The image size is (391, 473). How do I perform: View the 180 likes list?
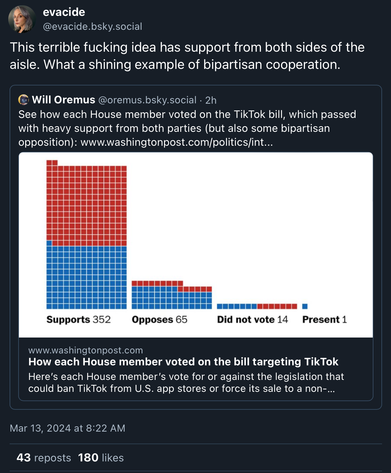click(x=100, y=457)
